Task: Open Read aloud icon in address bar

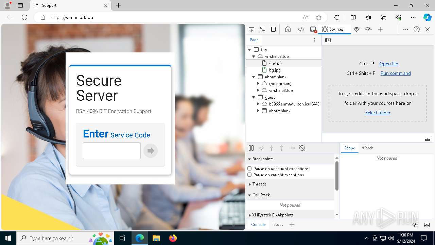Action: [305, 17]
